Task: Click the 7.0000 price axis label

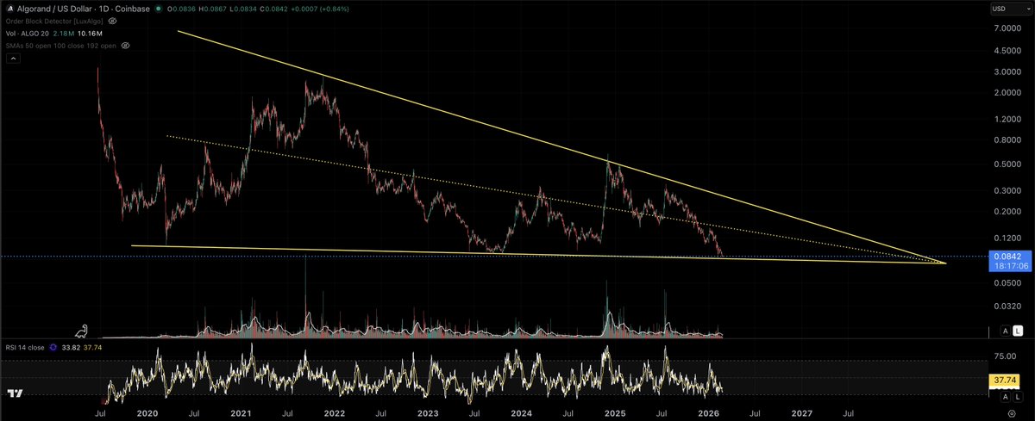Action: coord(1007,28)
